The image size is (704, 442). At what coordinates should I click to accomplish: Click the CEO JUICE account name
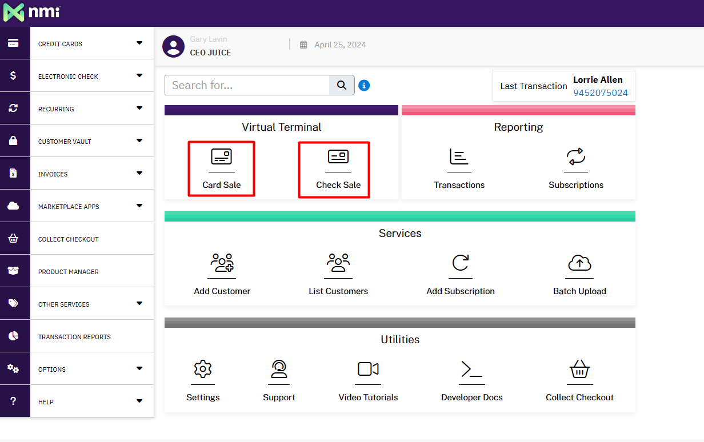point(210,53)
